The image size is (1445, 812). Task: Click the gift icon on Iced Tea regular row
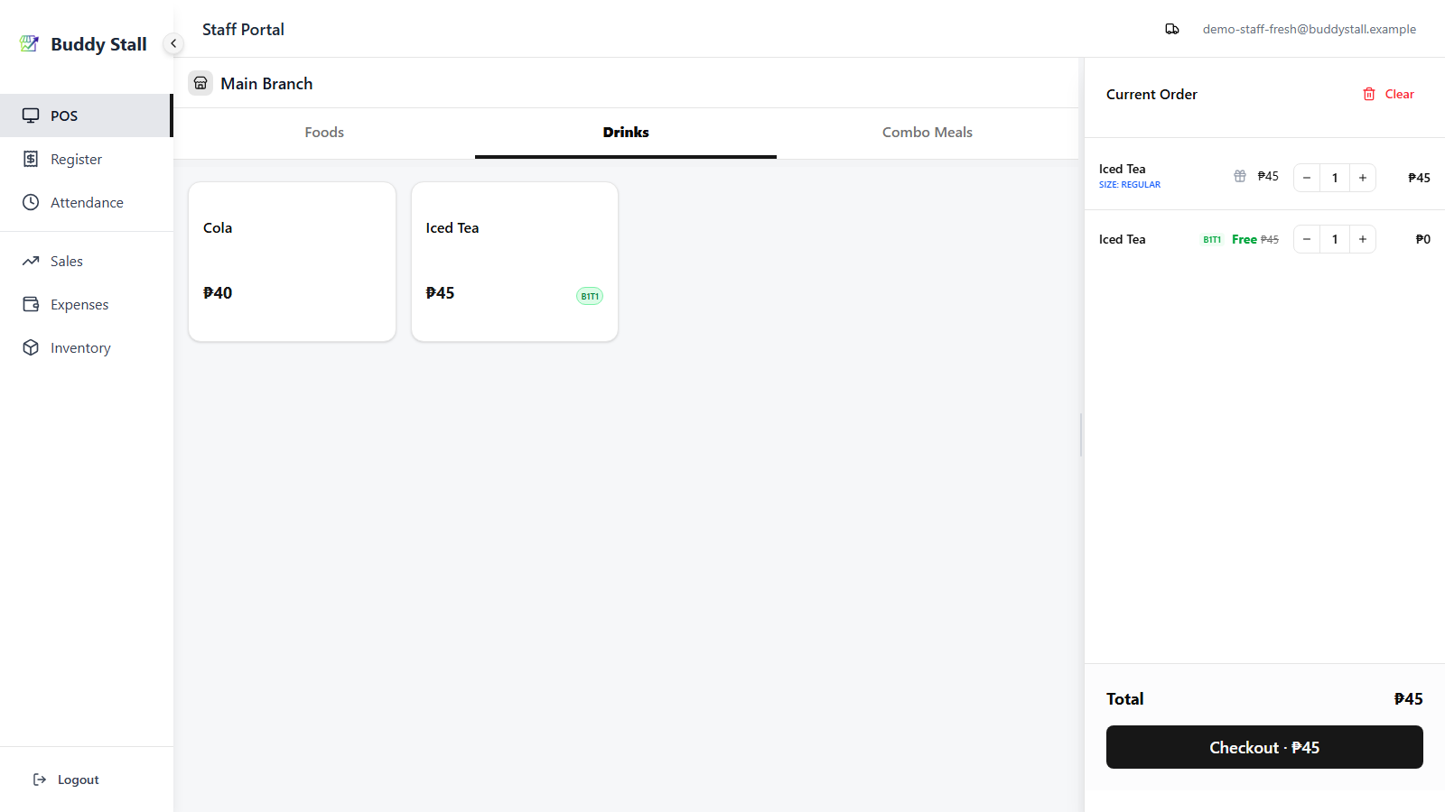coord(1240,176)
